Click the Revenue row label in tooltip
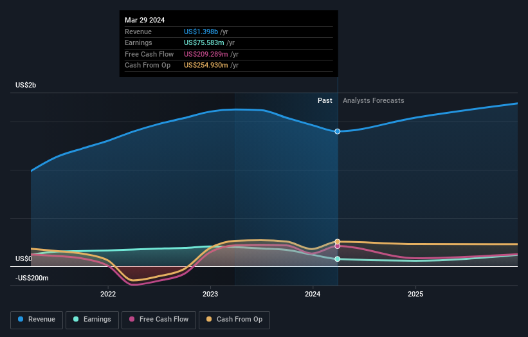Screen dimensions: 528x337 [138, 32]
